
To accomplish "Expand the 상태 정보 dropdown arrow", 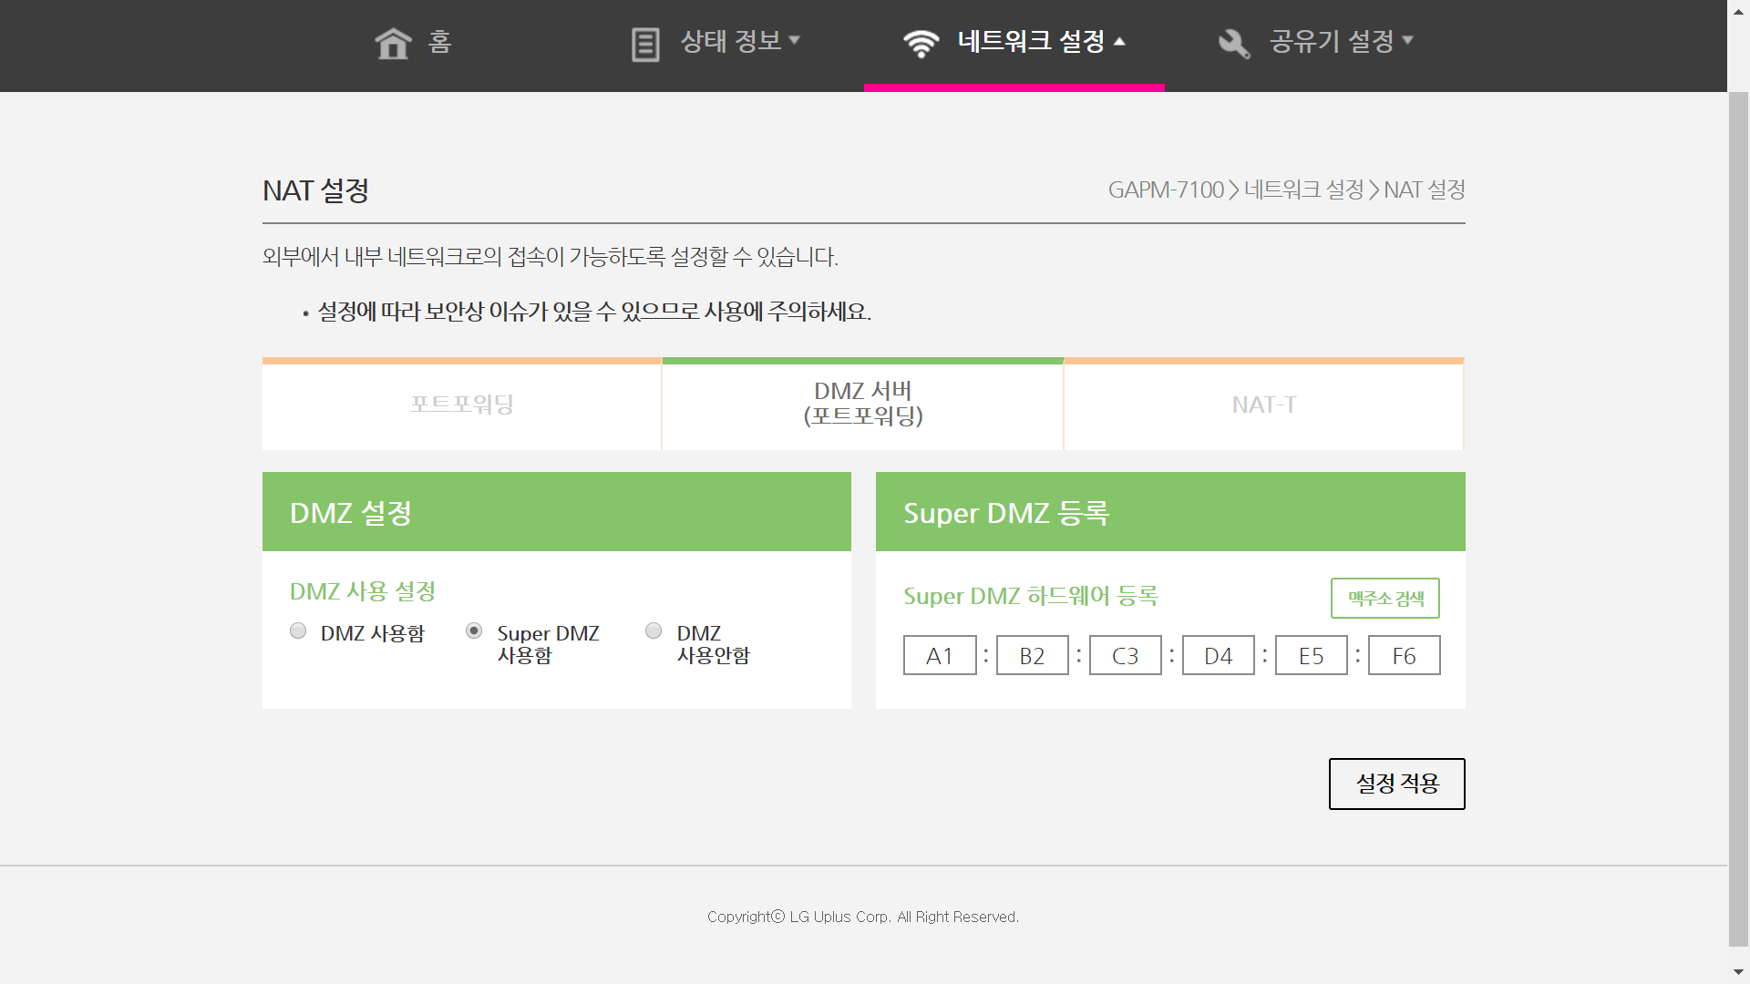I will tap(794, 40).
